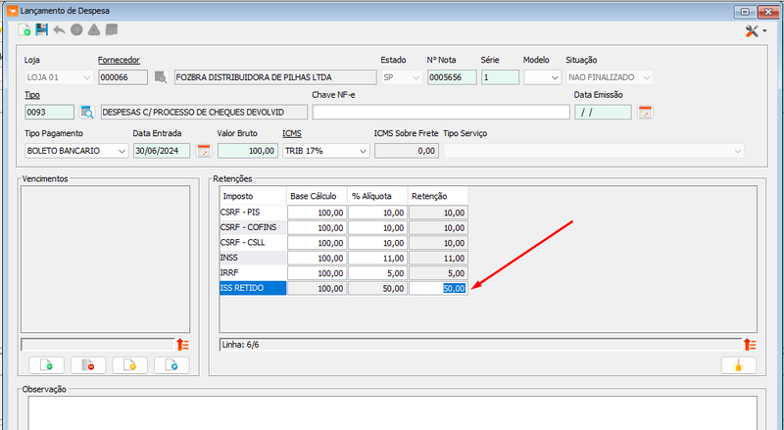Select the INSS row in Retenções
This screenshot has height=430, width=784.
253,258
